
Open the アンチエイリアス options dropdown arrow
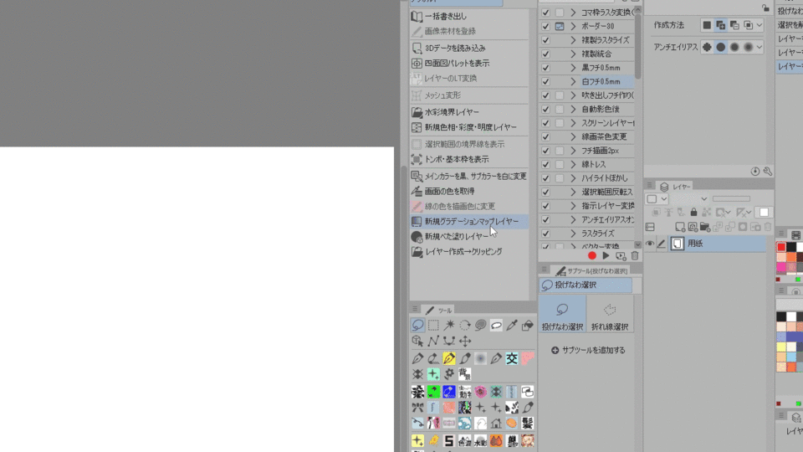coord(760,47)
